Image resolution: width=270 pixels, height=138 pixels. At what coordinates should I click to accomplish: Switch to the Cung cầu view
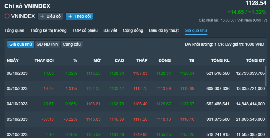(x=72, y=44)
